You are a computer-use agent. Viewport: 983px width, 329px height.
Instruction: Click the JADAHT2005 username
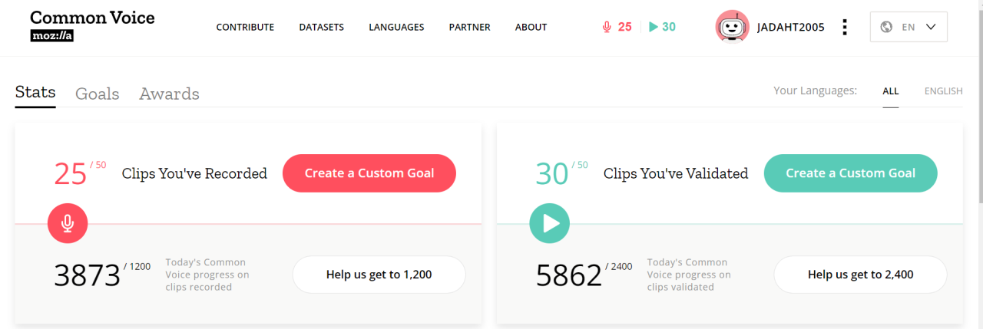coord(791,27)
